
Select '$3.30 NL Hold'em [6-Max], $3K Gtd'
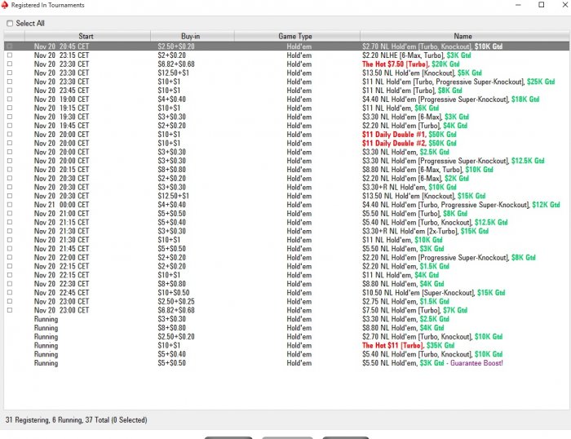415,117
